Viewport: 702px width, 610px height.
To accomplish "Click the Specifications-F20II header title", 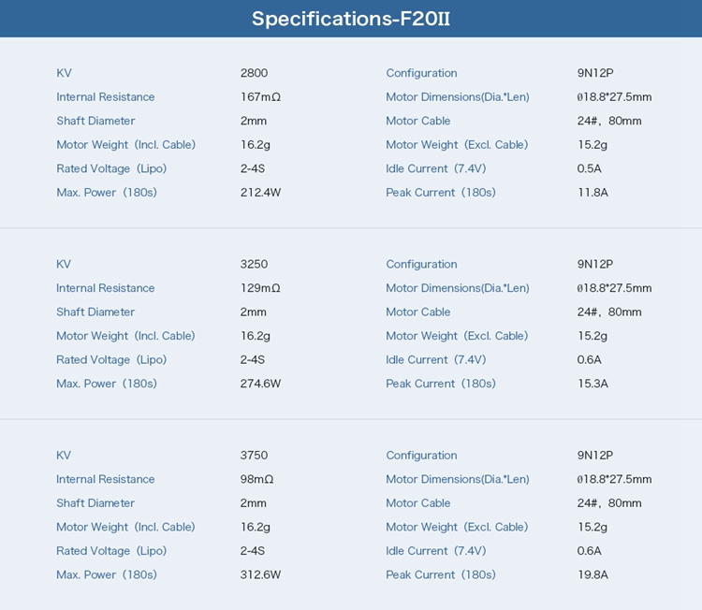I will tap(351, 19).
